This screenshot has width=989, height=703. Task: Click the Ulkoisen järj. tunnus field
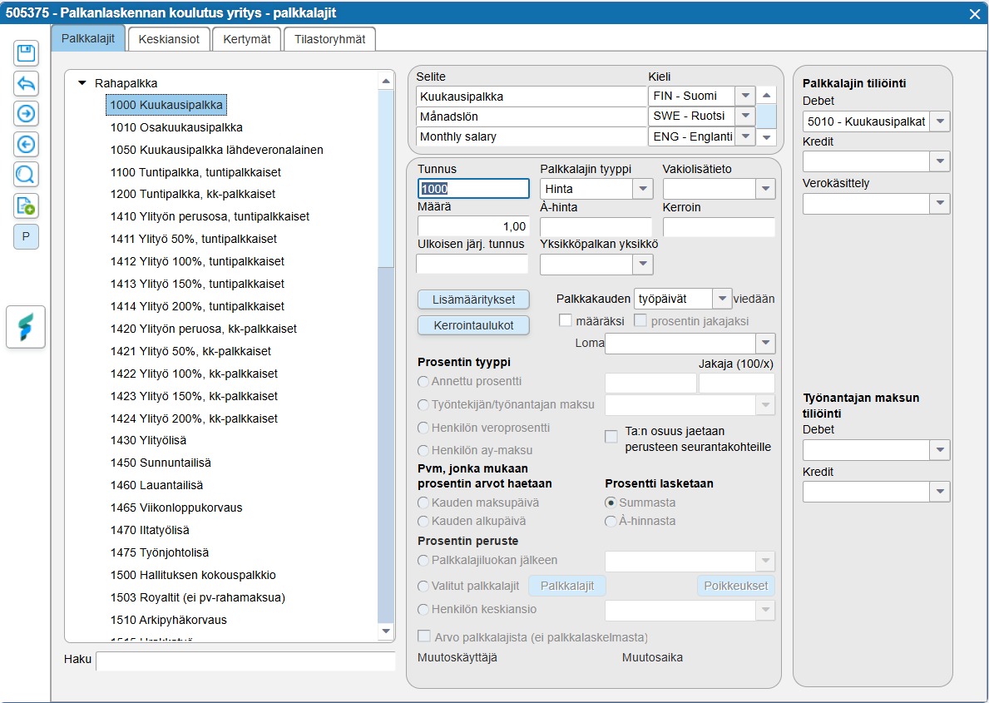(472, 264)
